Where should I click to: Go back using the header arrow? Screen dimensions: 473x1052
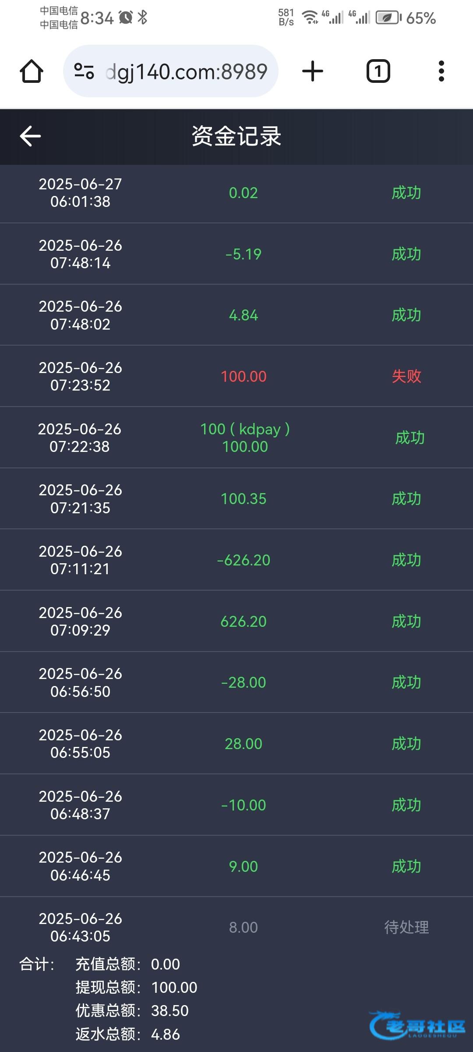pyautogui.click(x=30, y=136)
